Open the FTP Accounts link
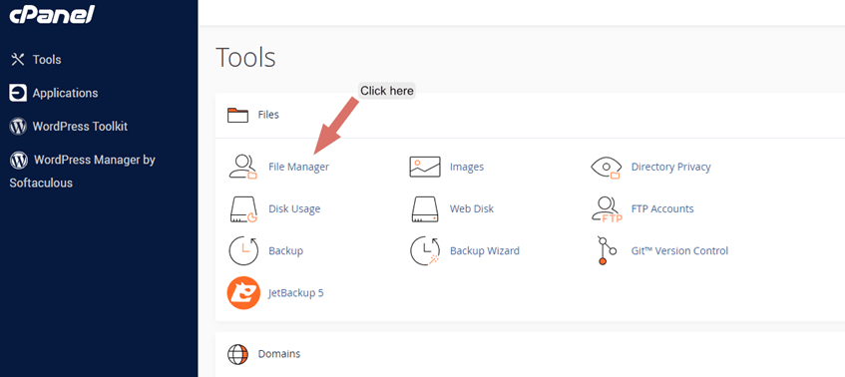This screenshot has width=845, height=377. pos(662,209)
